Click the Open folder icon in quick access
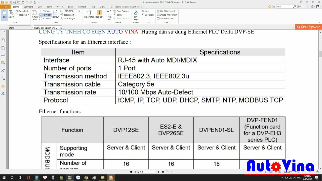The height and width of the screenshot is (181, 322). coord(7,2)
